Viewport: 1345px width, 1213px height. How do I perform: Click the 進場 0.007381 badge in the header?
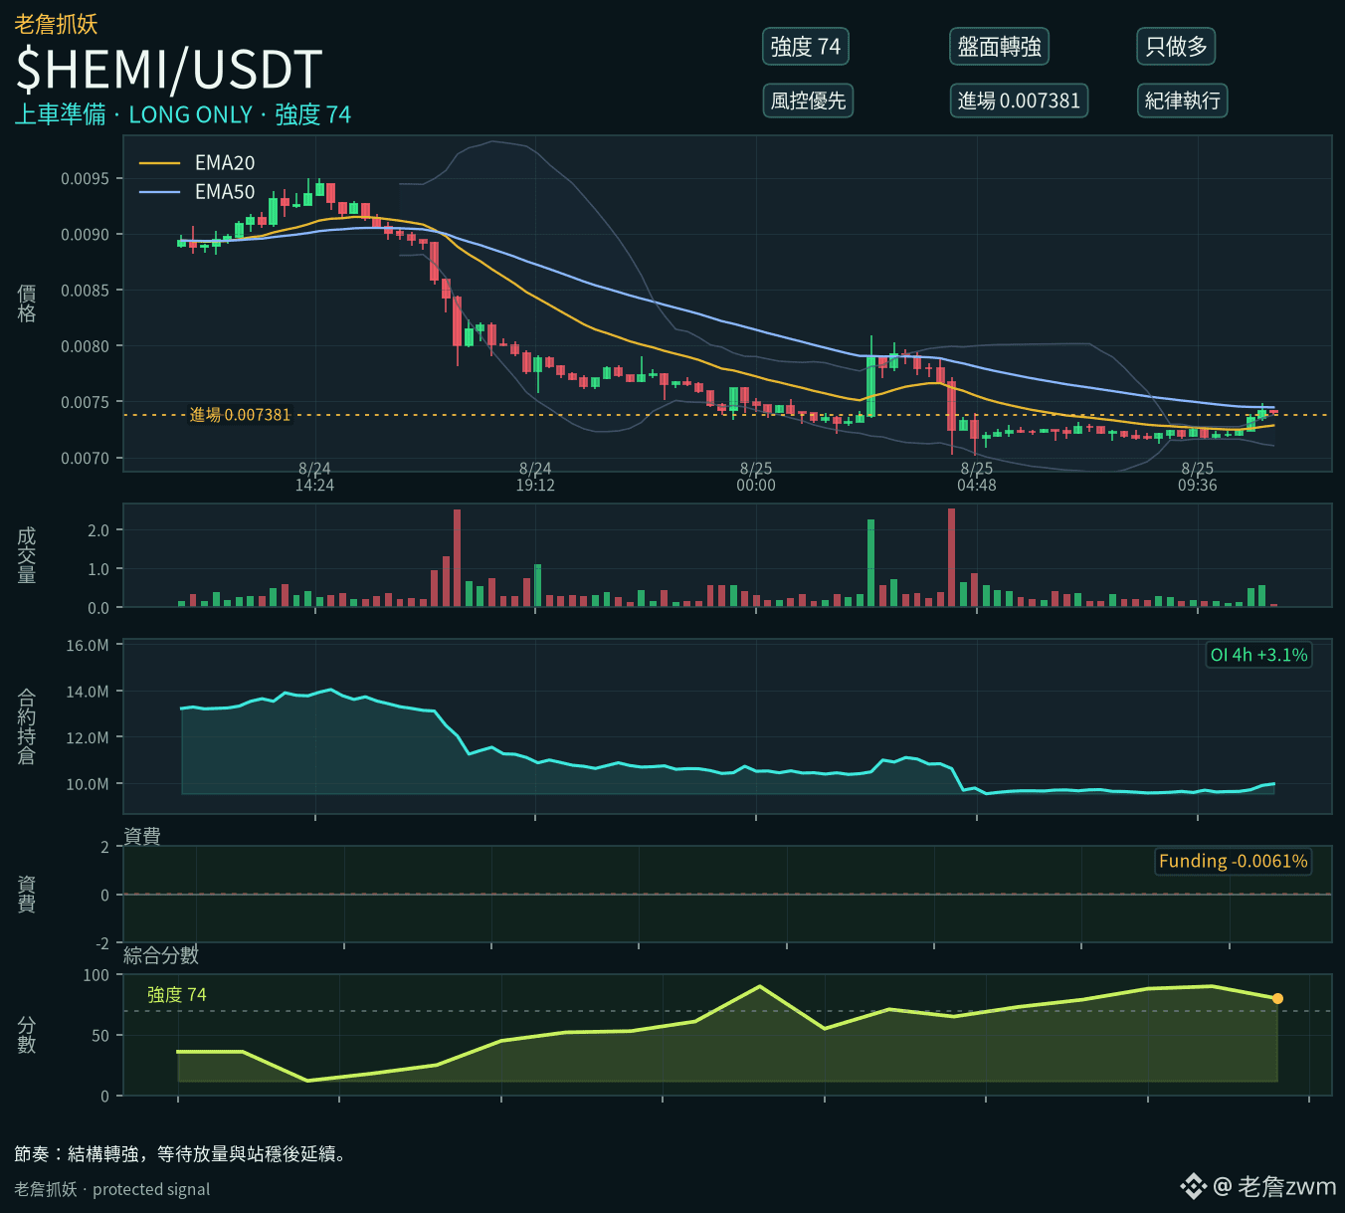pyautogui.click(x=1019, y=101)
